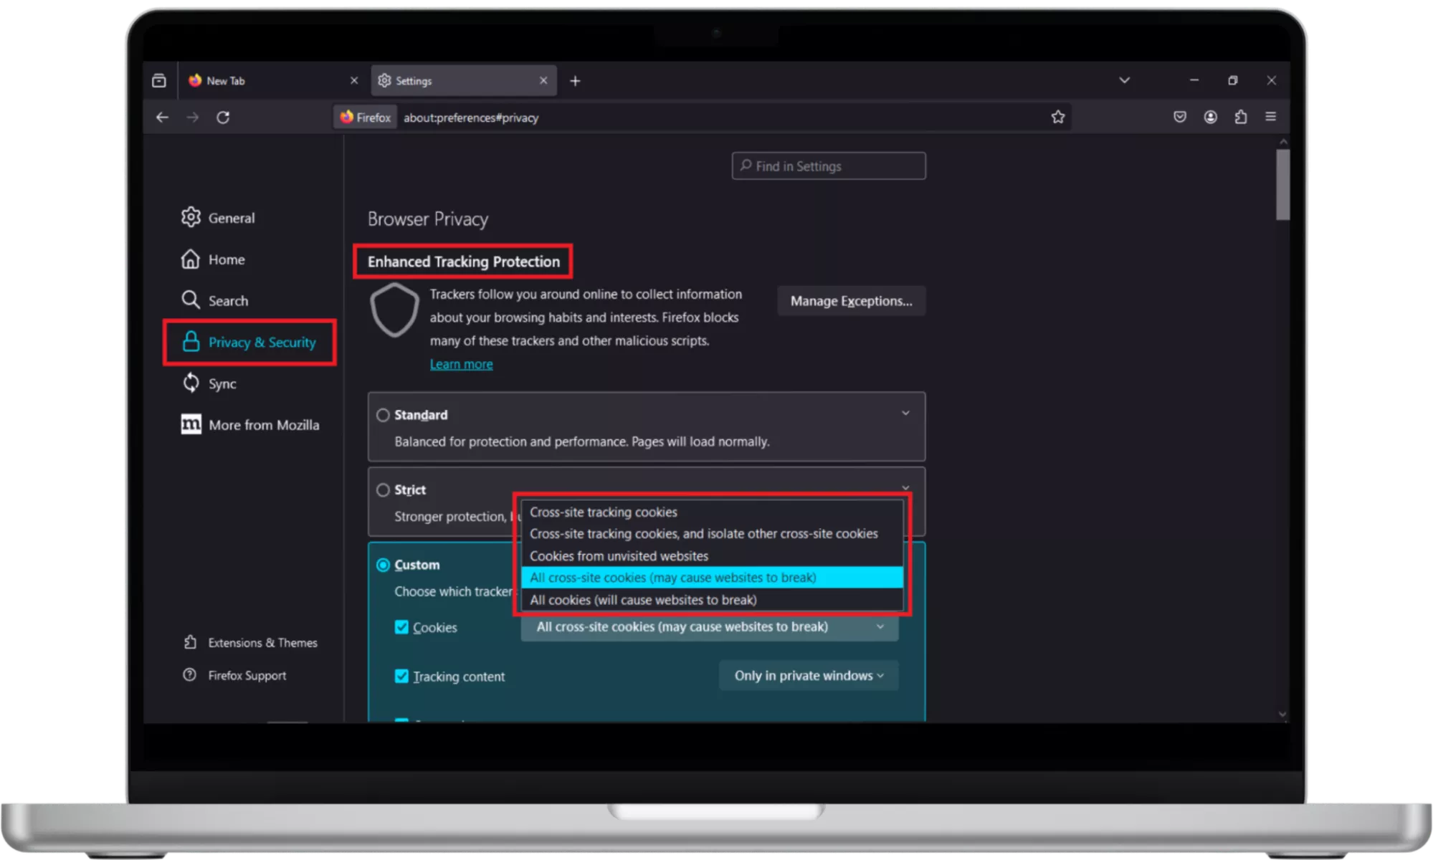Screen dimensions: 1433x860
Task: Open the cookies blocking type dropdown
Action: [x=708, y=626]
